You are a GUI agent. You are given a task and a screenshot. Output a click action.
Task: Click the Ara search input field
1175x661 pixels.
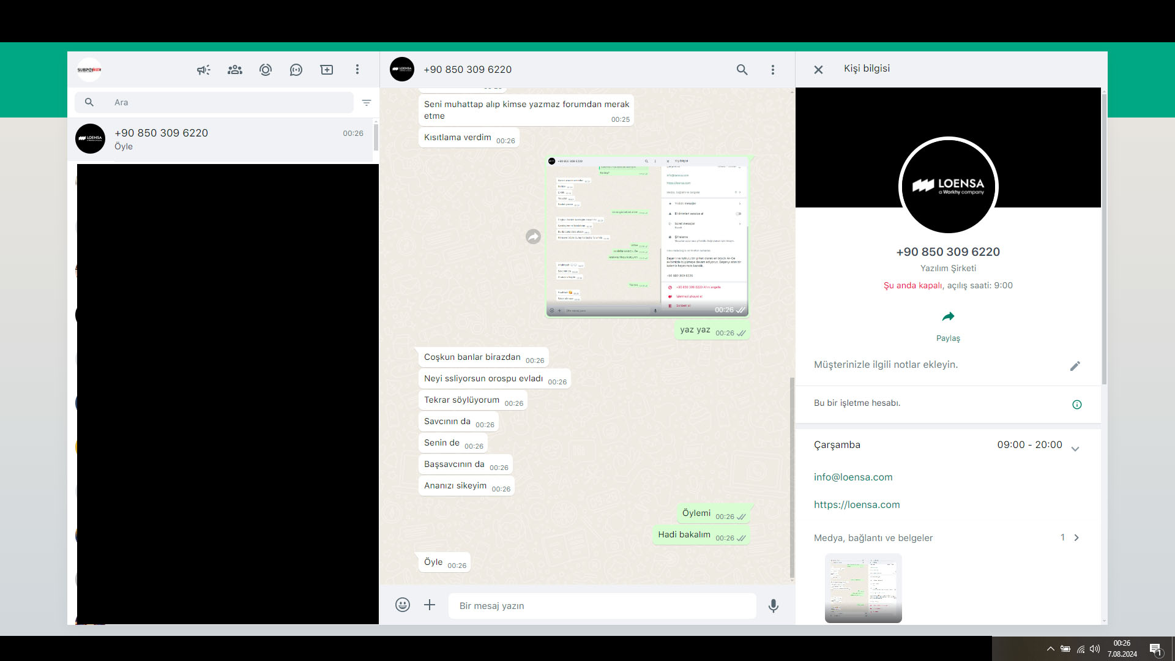(x=214, y=102)
